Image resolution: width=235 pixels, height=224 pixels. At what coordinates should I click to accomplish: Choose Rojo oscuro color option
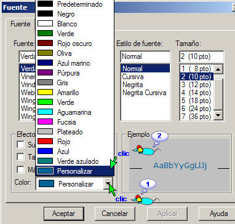(75, 44)
